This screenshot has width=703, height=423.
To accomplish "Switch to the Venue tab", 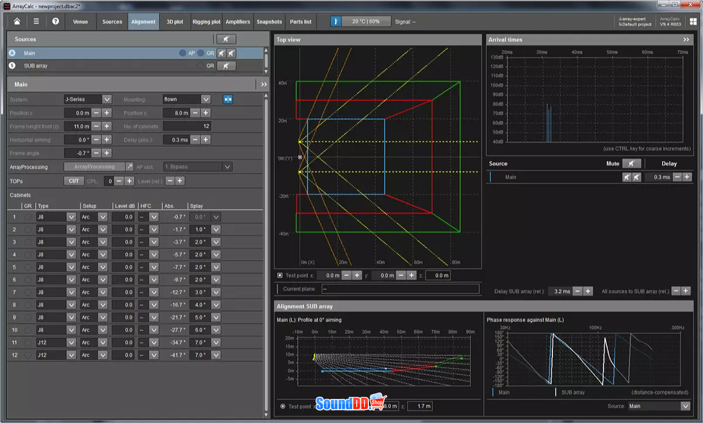I will tap(80, 22).
